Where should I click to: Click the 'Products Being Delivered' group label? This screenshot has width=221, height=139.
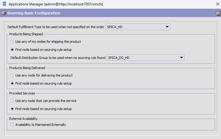tap(27, 68)
